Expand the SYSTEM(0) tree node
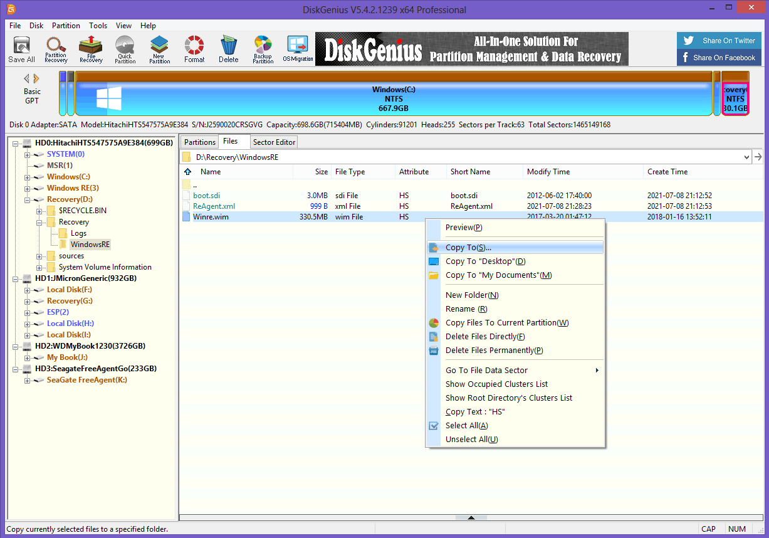769x538 pixels. pos(28,154)
